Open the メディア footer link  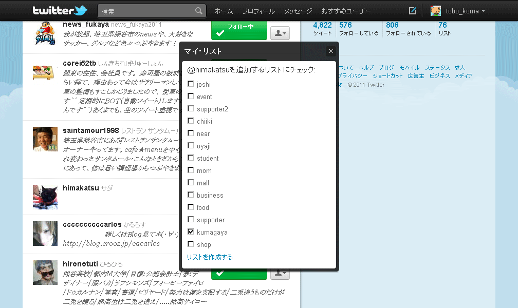pyautogui.click(x=464, y=75)
